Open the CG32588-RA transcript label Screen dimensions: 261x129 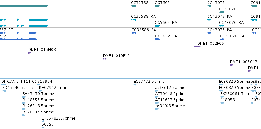(144, 17)
